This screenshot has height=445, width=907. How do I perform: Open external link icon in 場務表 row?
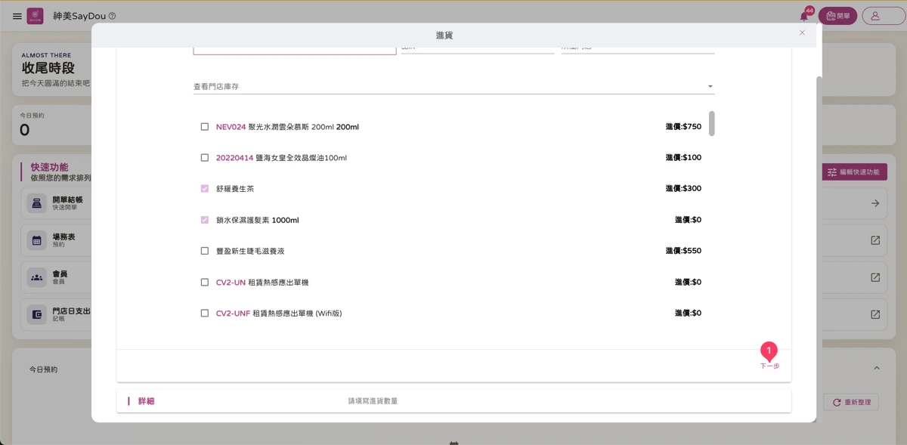tap(875, 240)
